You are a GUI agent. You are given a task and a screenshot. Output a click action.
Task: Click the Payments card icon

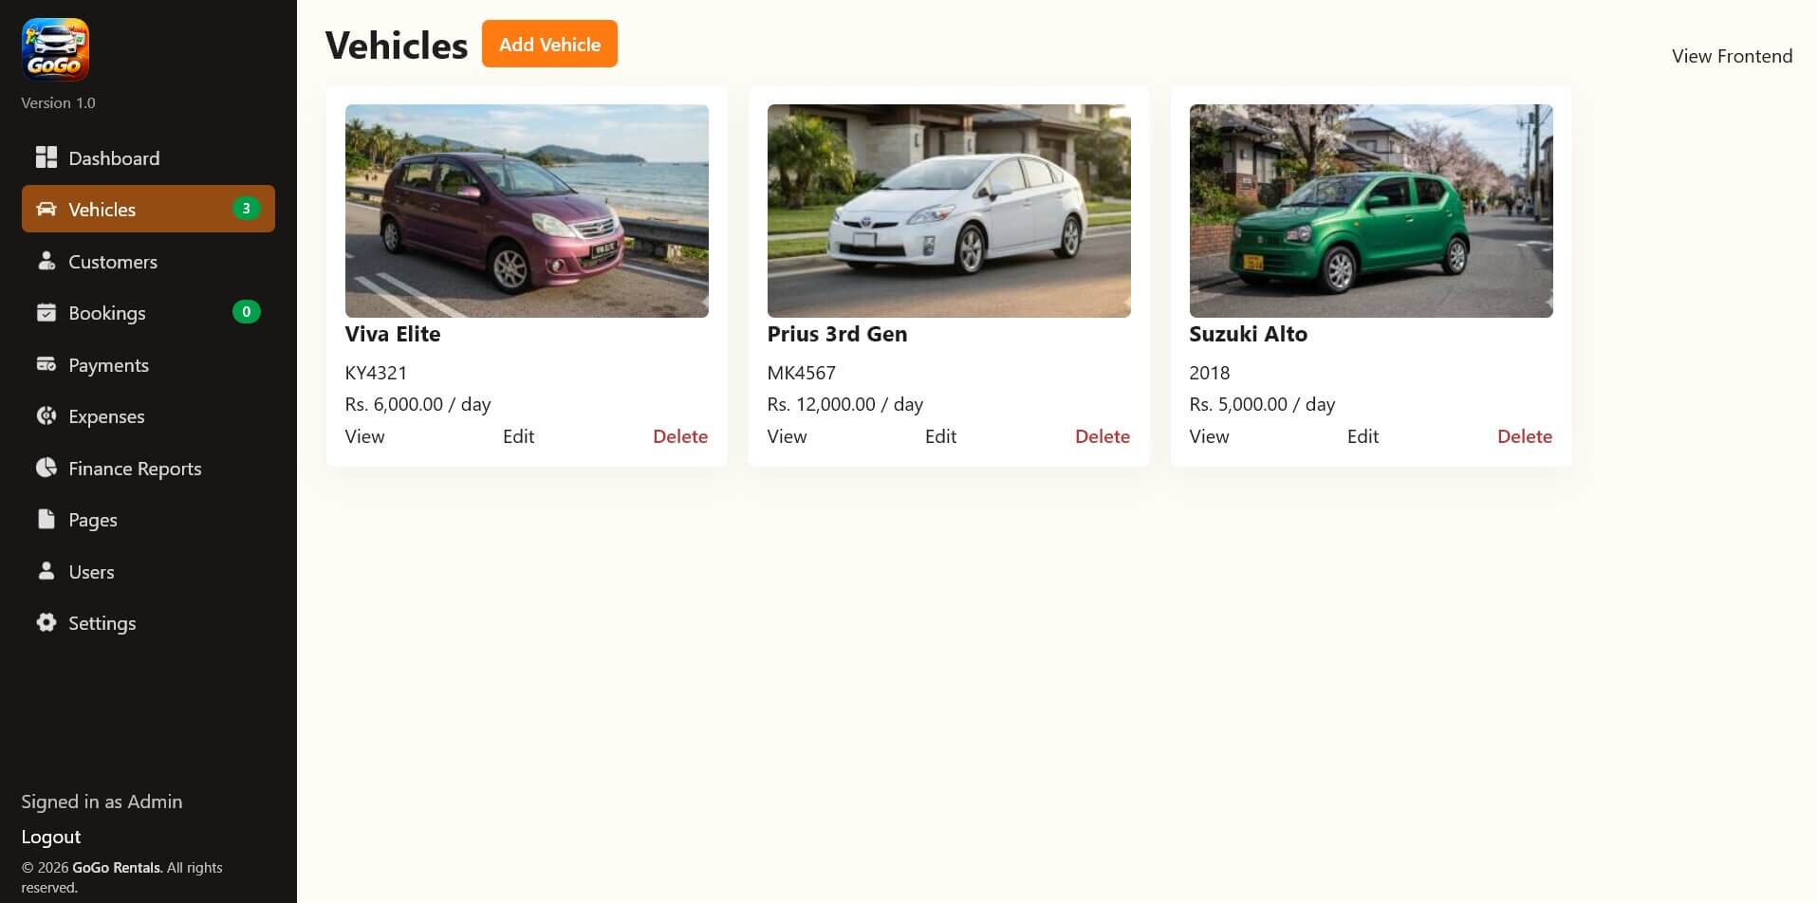click(x=46, y=364)
